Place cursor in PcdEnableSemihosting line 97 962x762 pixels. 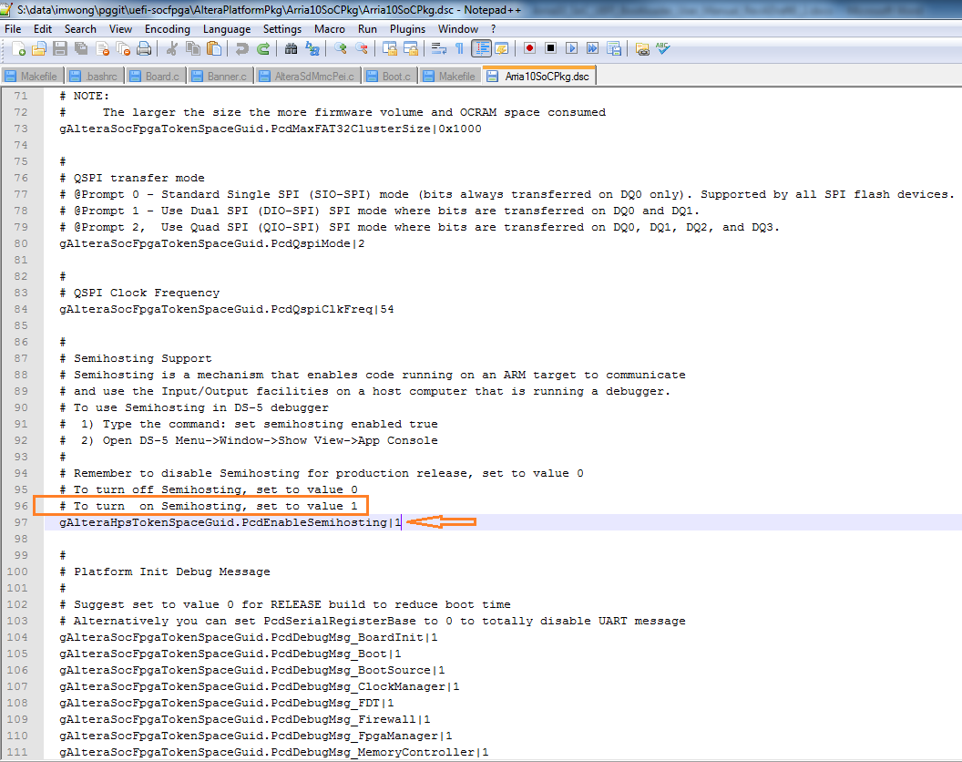(230, 522)
